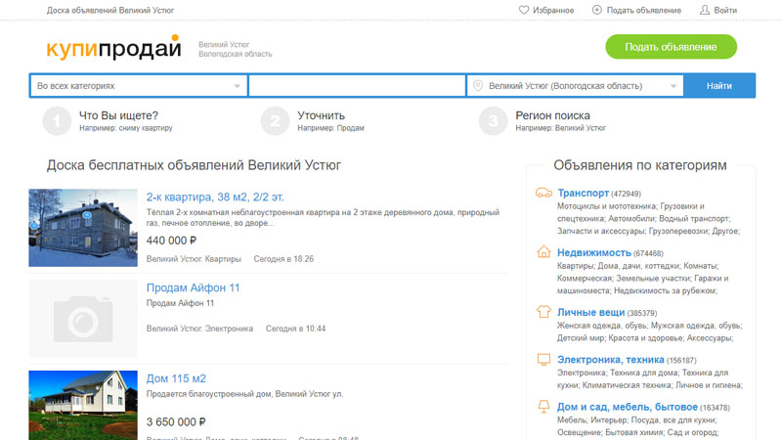The height and width of the screenshot is (440, 782).
Task: Click Детский мир subcategory
Action: click(581, 338)
